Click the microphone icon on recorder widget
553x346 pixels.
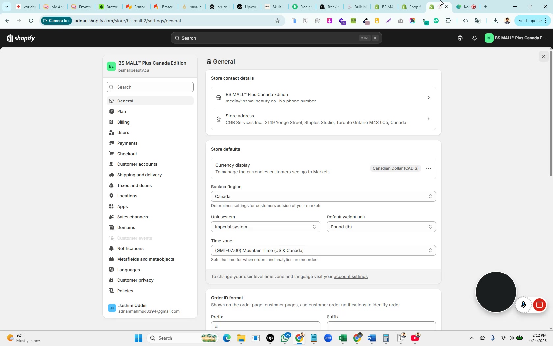pos(523,305)
